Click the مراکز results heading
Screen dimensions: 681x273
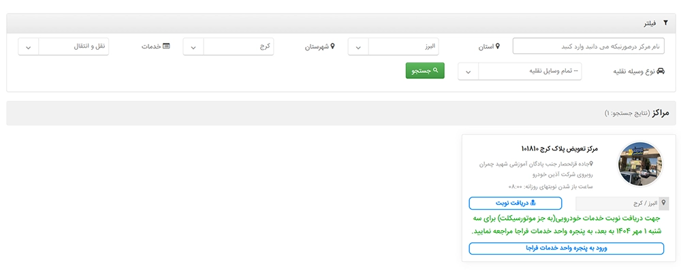(661, 112)
